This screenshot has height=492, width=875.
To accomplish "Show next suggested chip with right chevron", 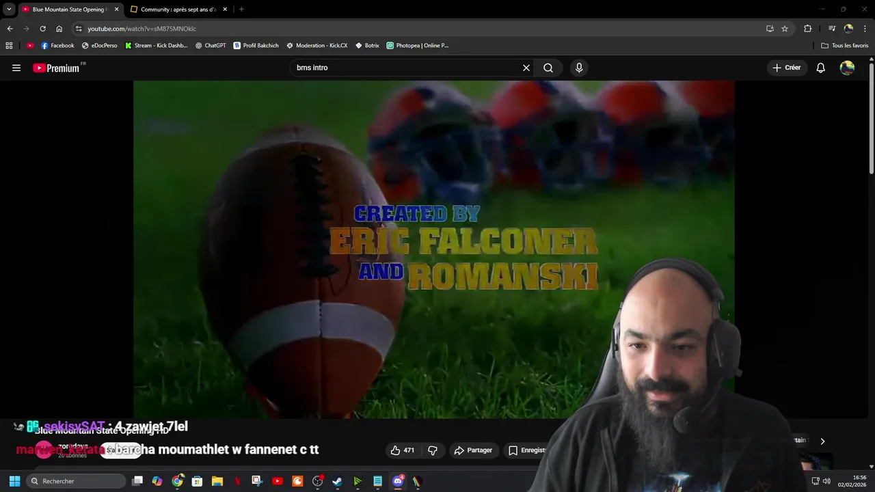I will 822,441.
